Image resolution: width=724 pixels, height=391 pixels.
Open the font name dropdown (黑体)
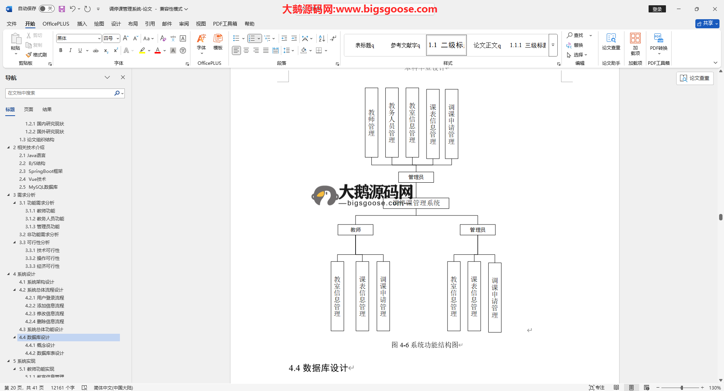[x=99, y=38]
